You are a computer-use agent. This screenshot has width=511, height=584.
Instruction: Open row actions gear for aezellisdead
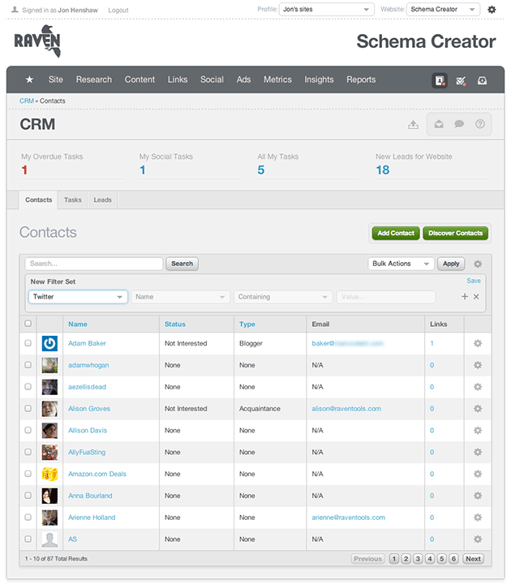(478, 387)
